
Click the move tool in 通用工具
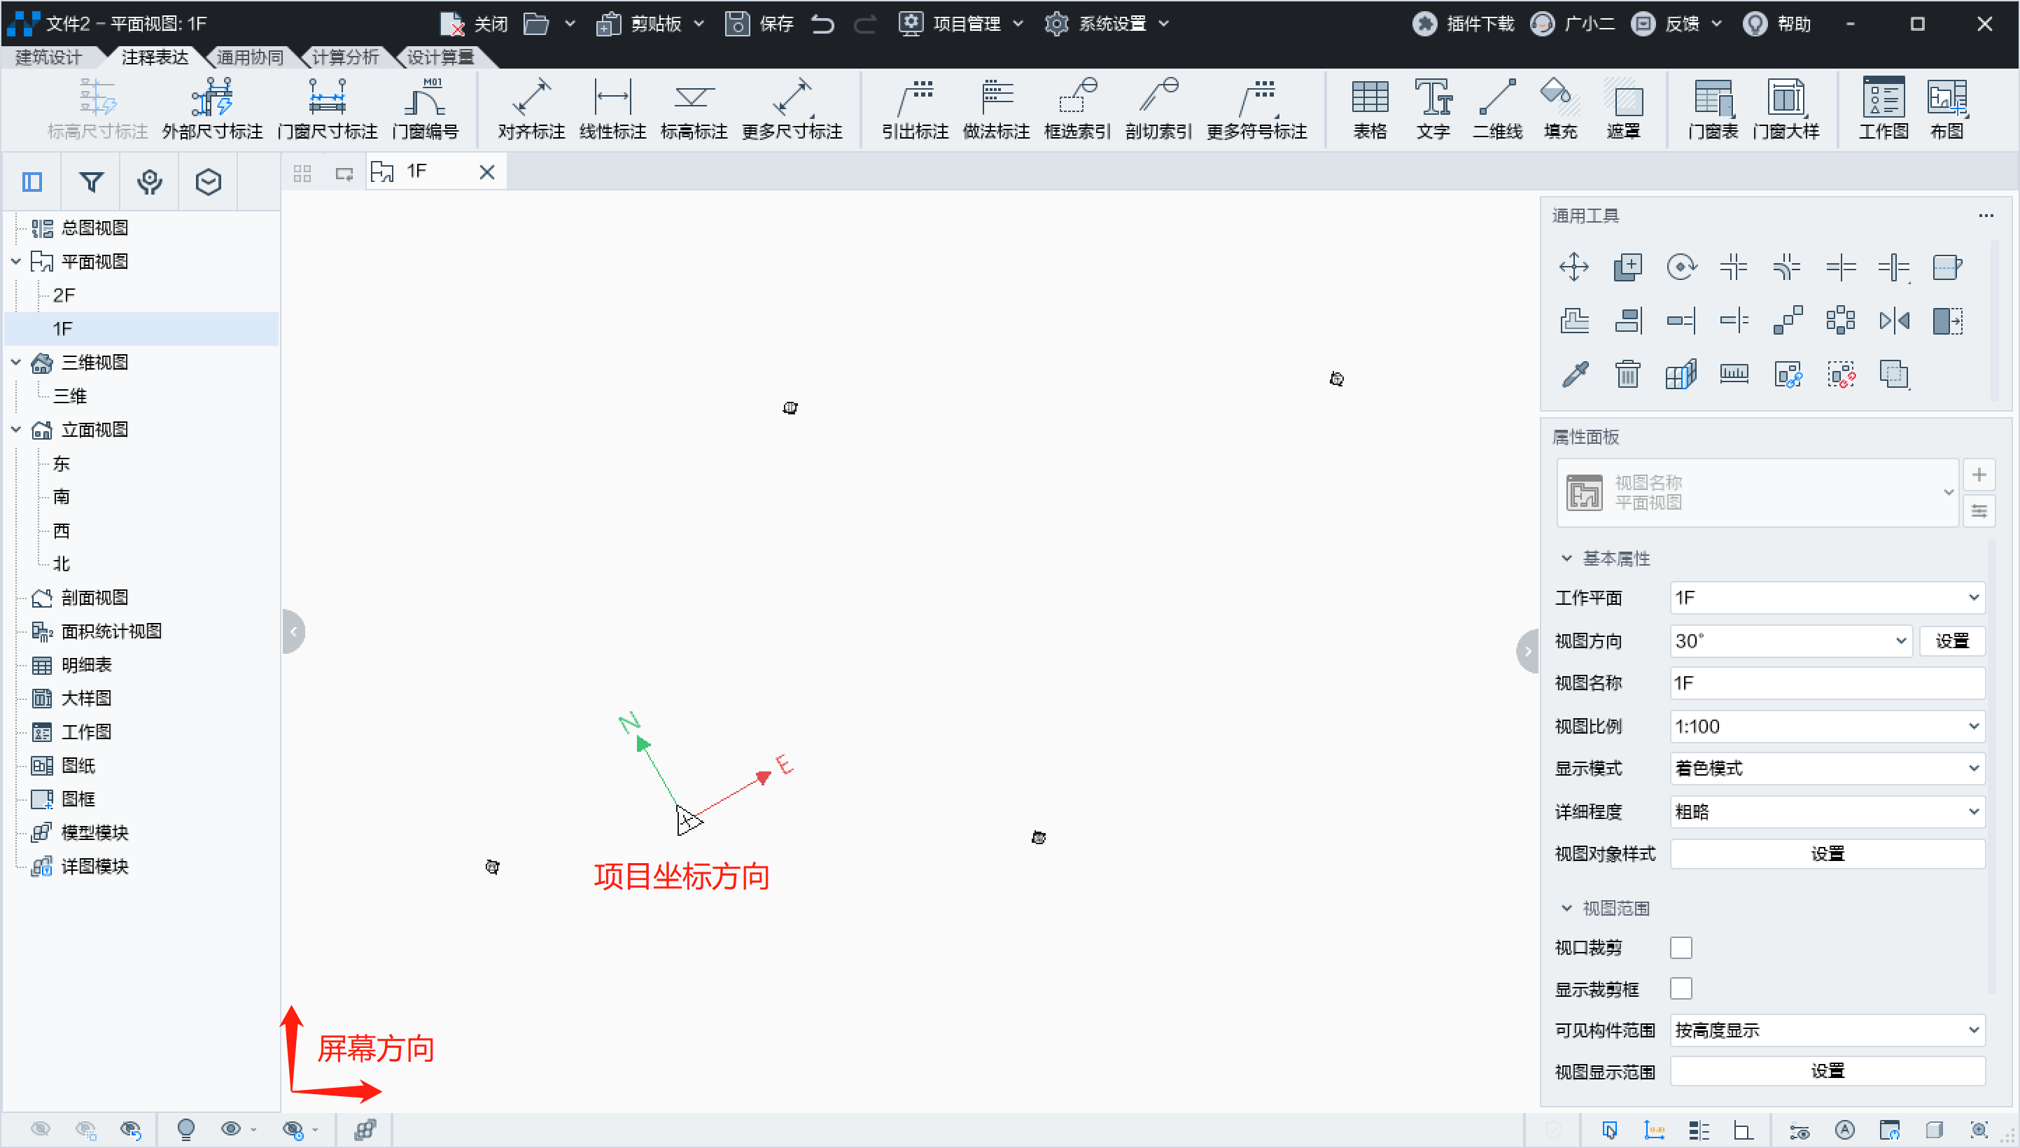[x=1573, y=267]
